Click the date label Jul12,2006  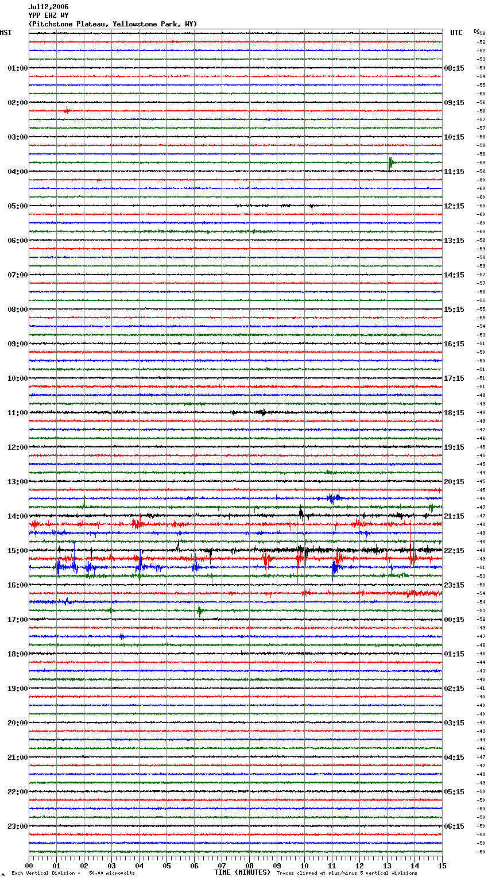click(48, 7)
